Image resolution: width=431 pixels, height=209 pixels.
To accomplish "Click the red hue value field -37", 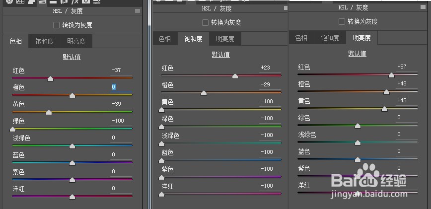I will (x=121, y=70).
